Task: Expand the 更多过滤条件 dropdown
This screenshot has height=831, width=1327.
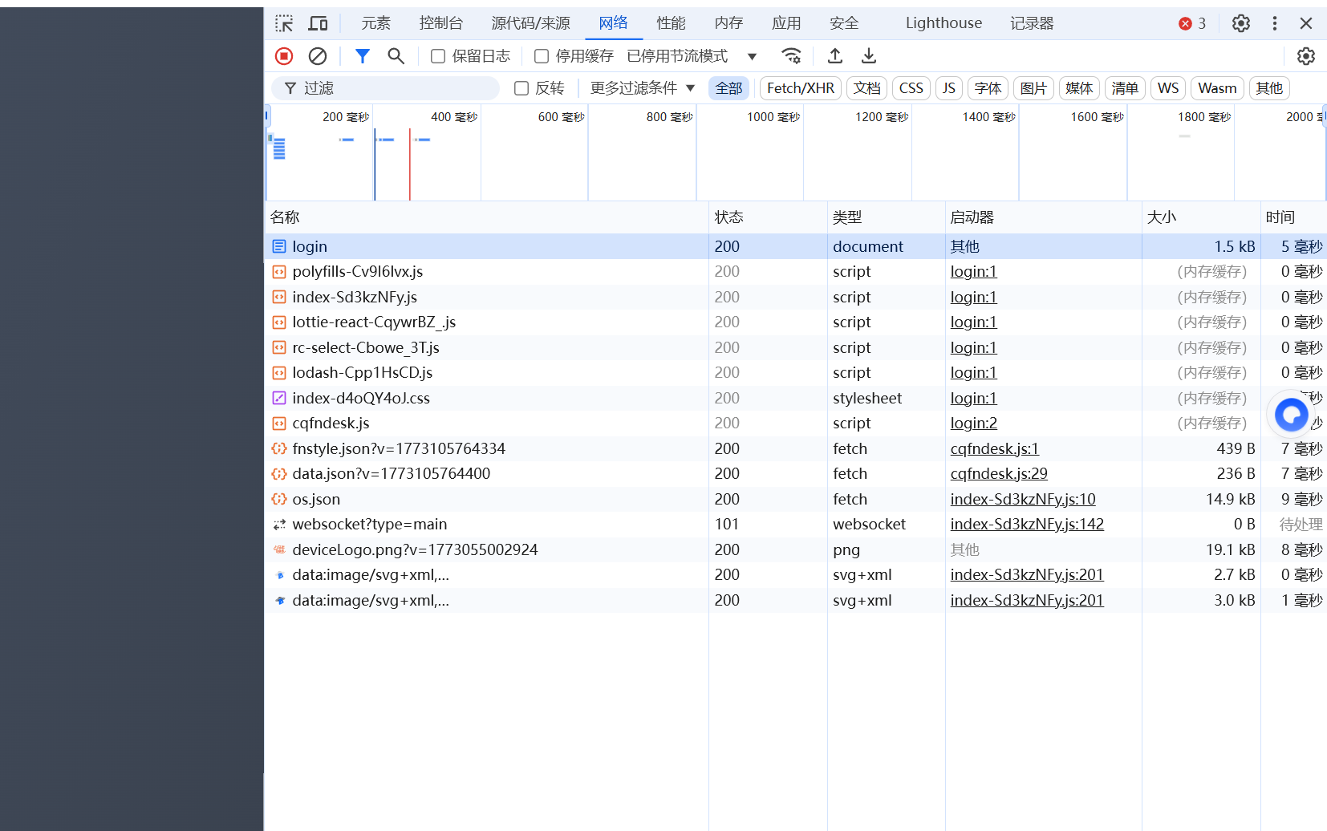Action: (642, 88)
